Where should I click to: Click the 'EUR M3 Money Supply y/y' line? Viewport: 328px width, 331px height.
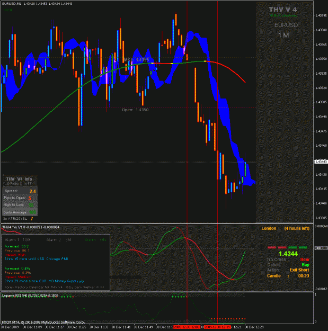pyautogui.click(x=44, y=281)
